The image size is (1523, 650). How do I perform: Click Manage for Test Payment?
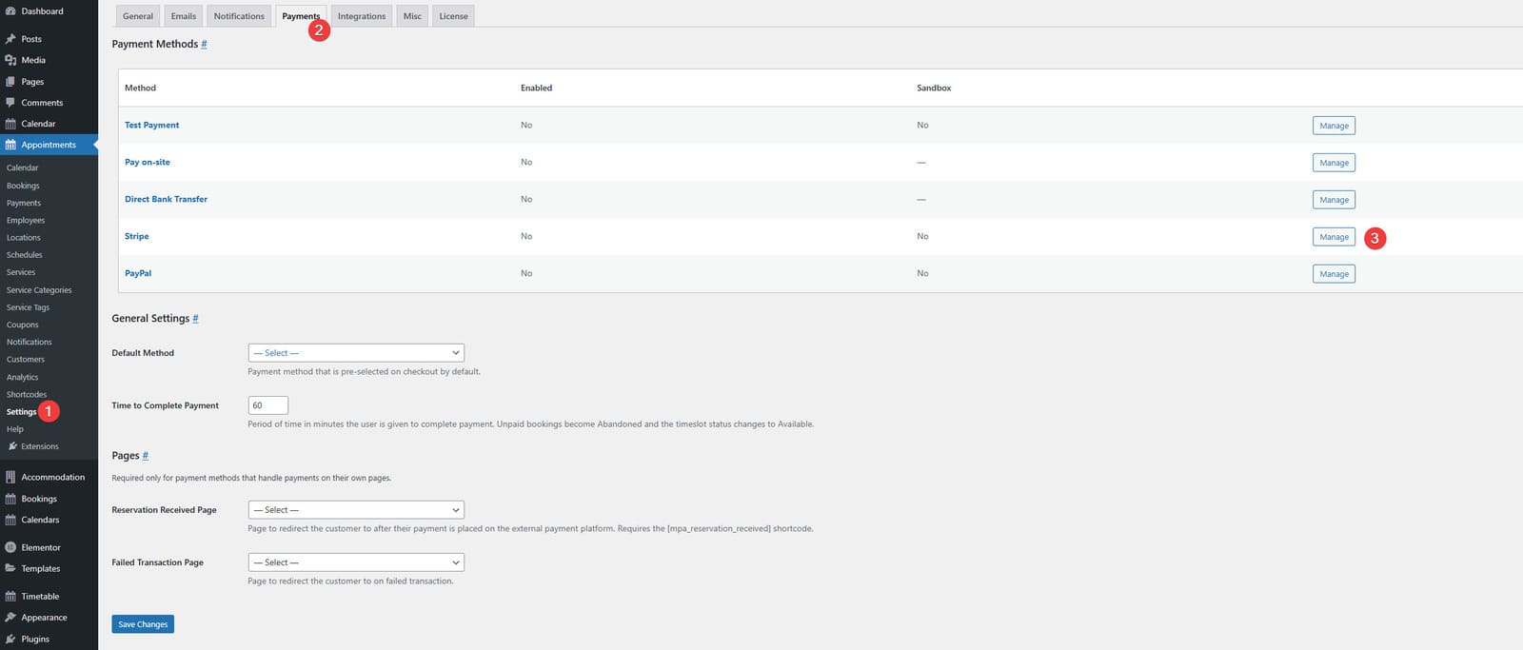1334,126
